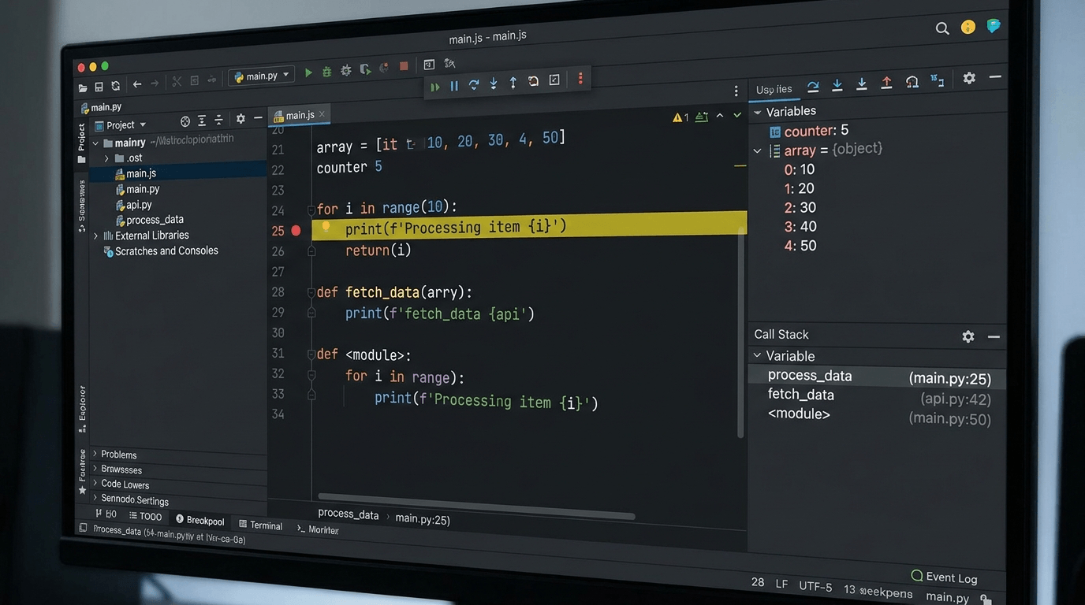Viewport: 1085px width, 605px height.
Task: Click UTF-5 encoding in status bar
Action: (x=815, y=586)
